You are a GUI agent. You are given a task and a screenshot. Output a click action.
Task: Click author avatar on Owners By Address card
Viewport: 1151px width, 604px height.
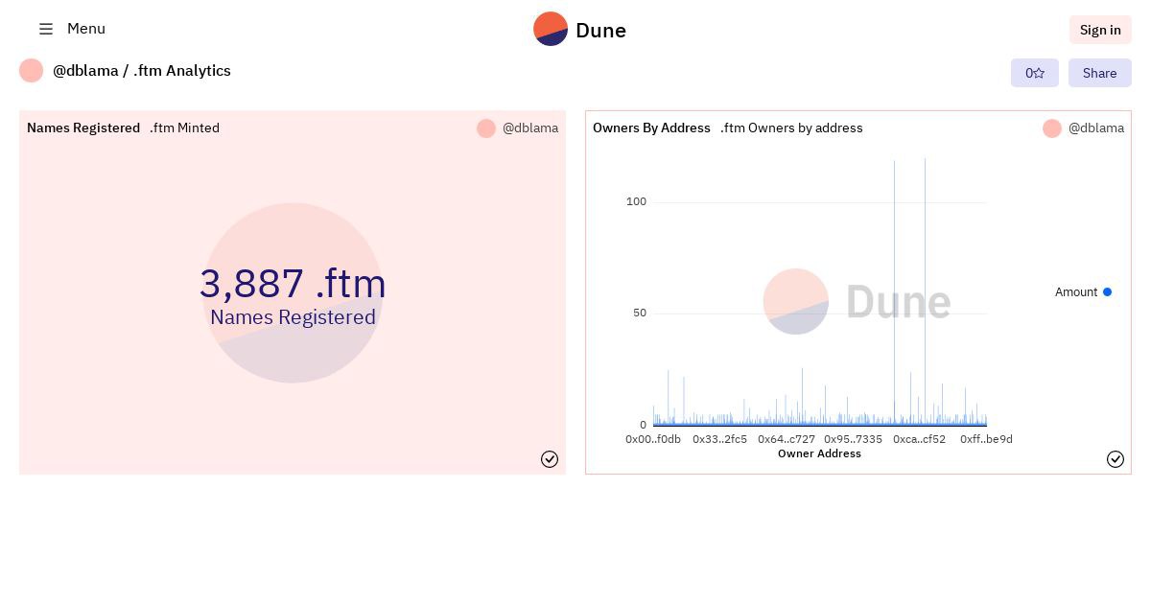(x=1052, y=128)
